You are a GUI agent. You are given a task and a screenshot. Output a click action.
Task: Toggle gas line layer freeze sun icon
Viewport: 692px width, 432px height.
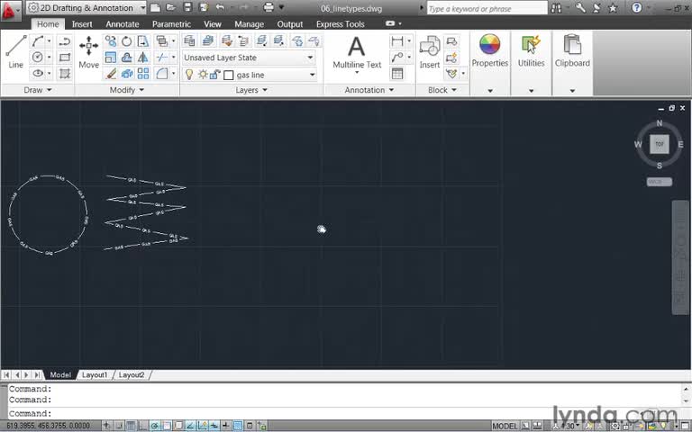[203, 75]
